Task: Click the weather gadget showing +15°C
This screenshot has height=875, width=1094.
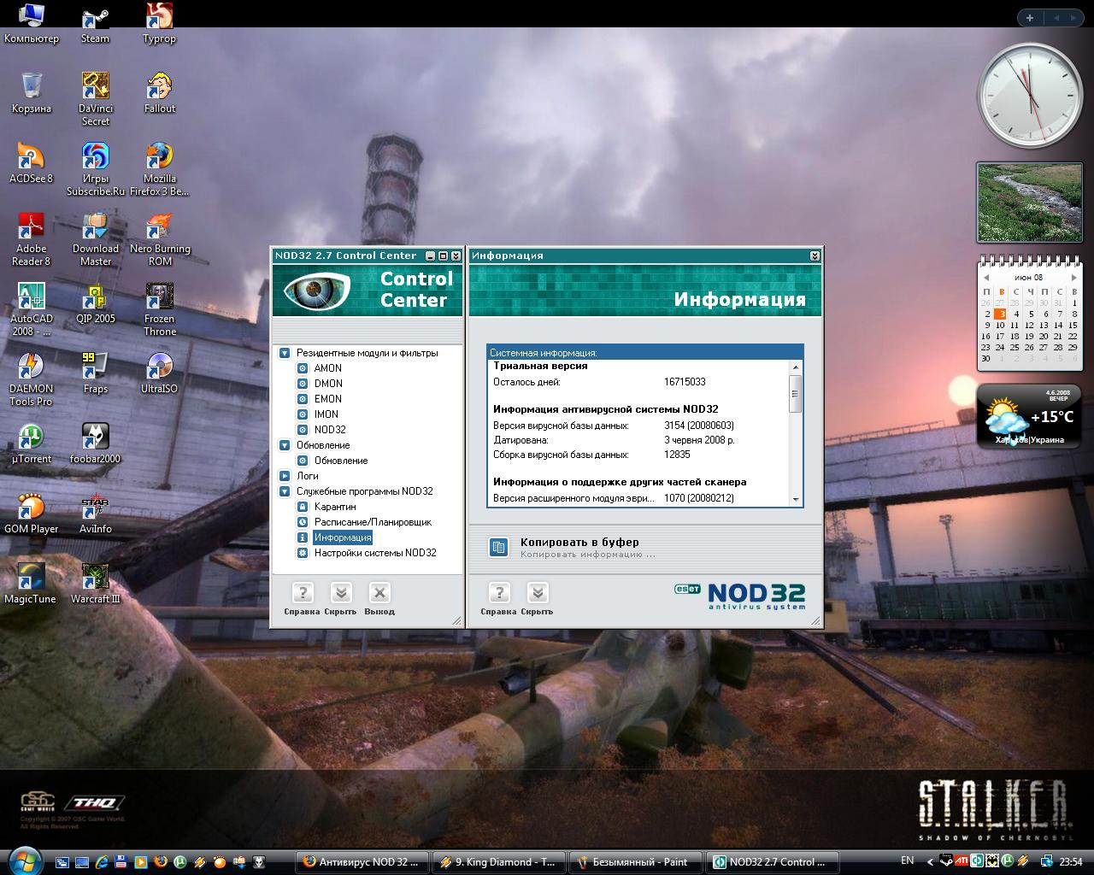Action: (x=1030, y=416)
